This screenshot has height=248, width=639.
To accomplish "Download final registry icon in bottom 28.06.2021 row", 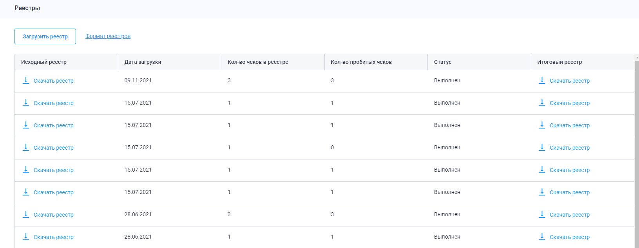I will pyautogui.click(x=542, y=237).
